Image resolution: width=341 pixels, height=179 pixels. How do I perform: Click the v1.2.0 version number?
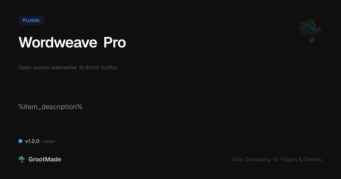click(x=32, y=141)
